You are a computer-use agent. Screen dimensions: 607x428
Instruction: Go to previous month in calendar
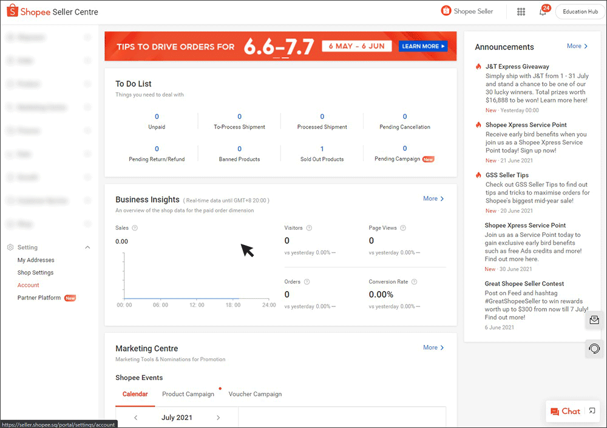(135, 417)
